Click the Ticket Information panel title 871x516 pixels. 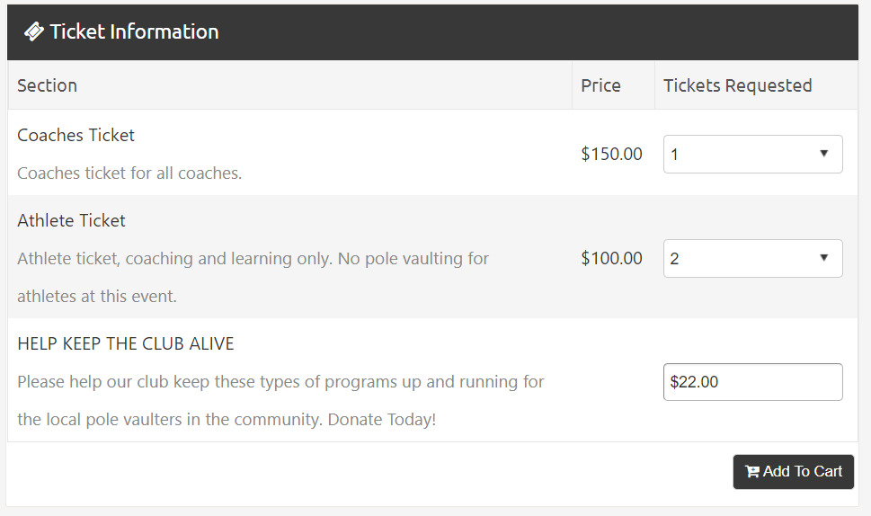(134, 31)
